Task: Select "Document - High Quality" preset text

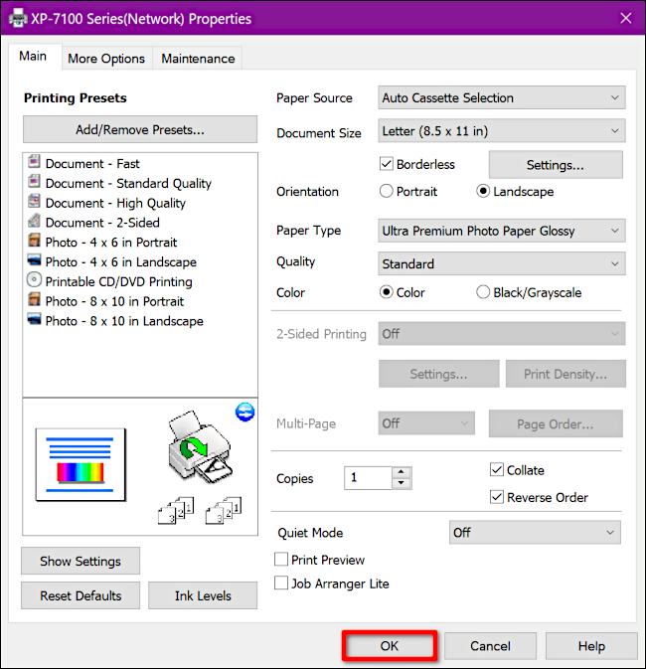Action: coord(115,203)
